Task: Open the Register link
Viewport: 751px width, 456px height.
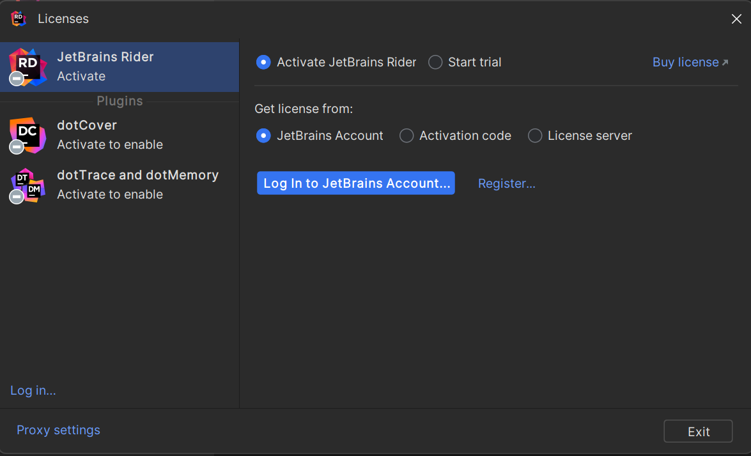Action: [x=507, y=184]
